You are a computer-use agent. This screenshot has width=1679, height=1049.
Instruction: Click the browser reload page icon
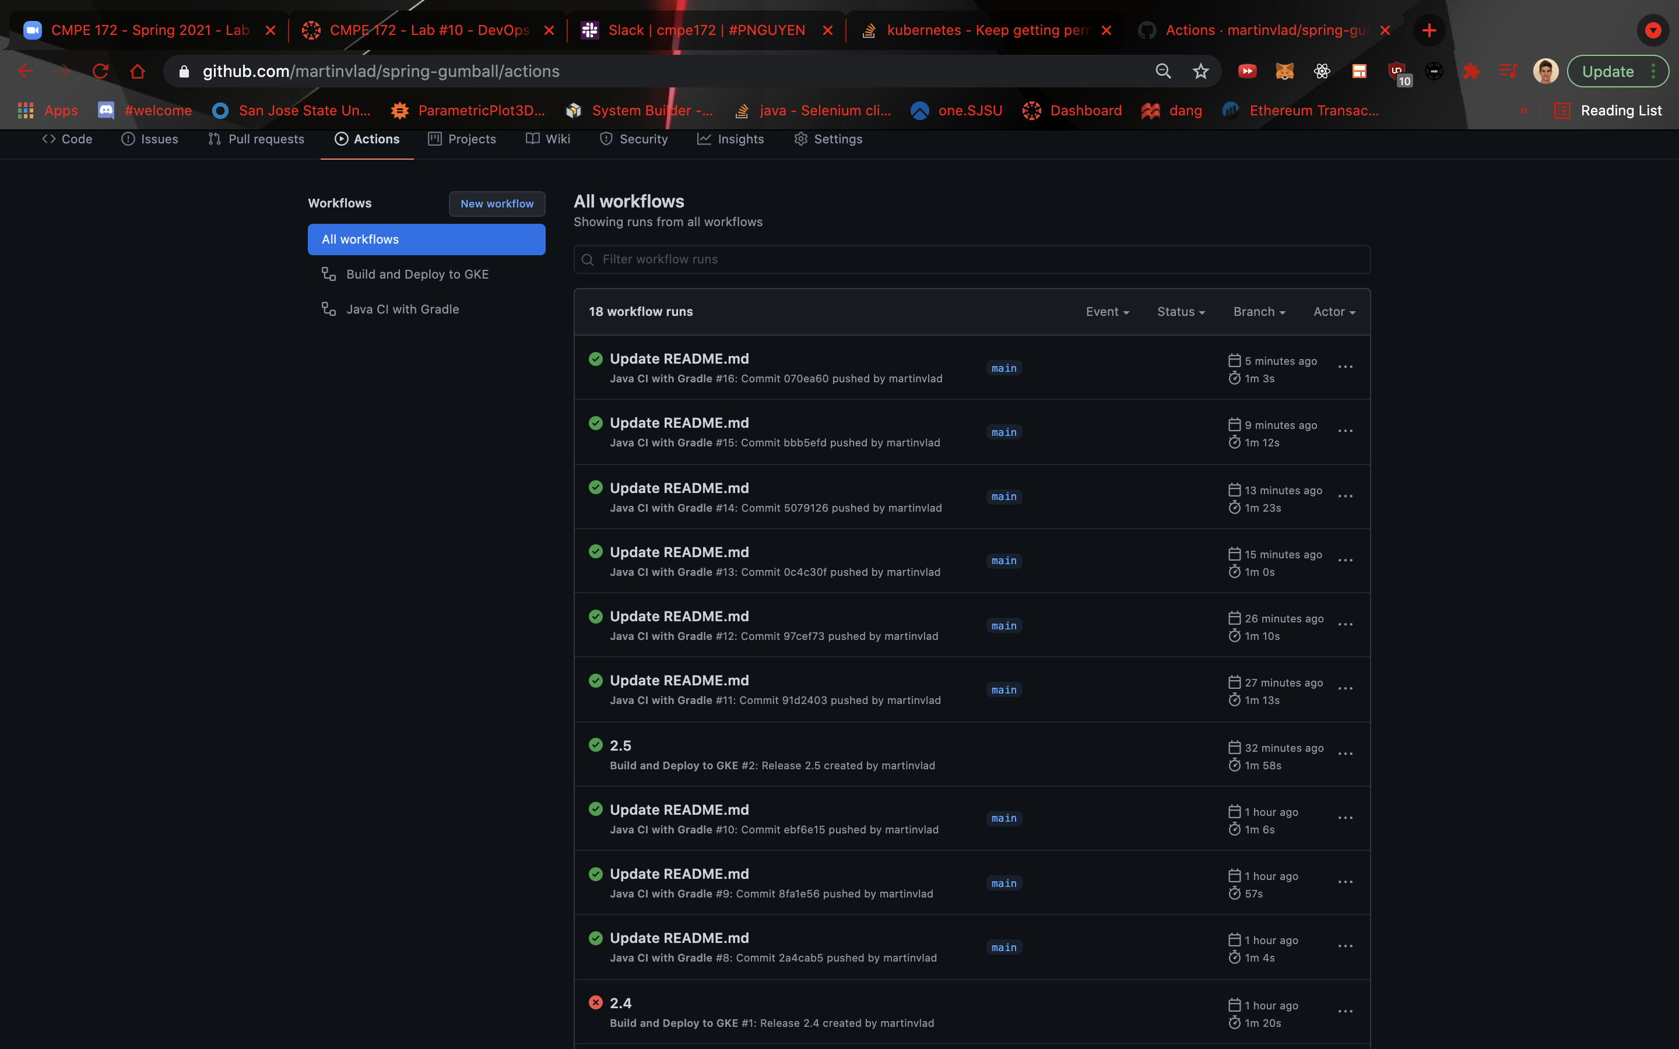101,71
